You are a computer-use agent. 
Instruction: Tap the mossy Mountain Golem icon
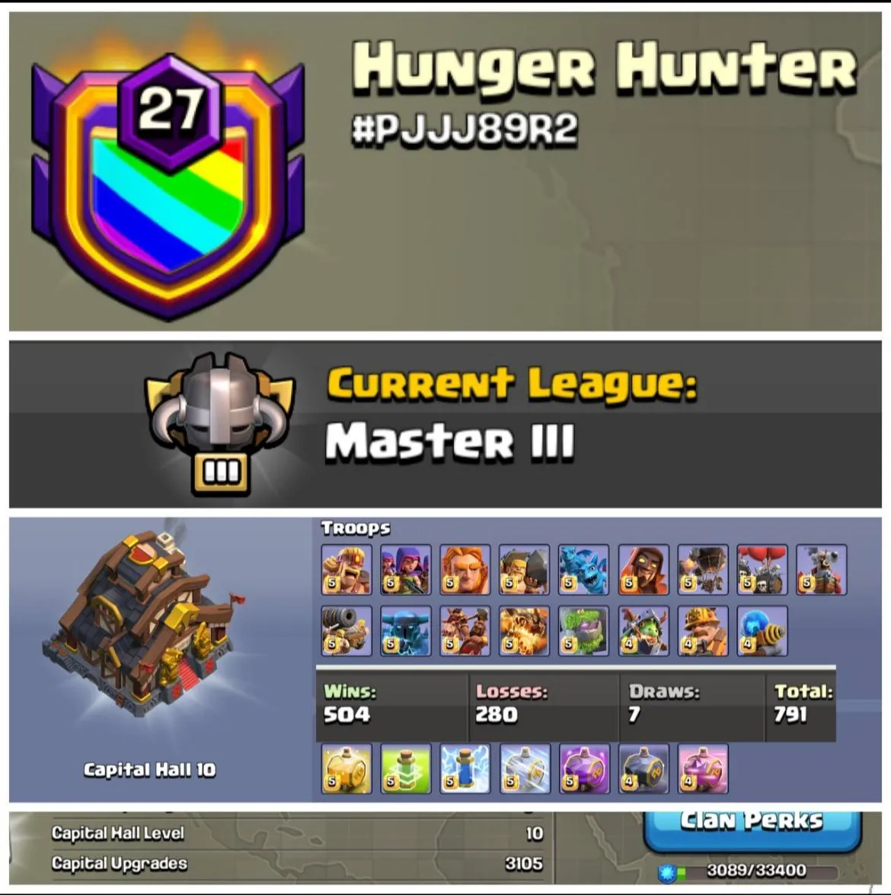584,631
